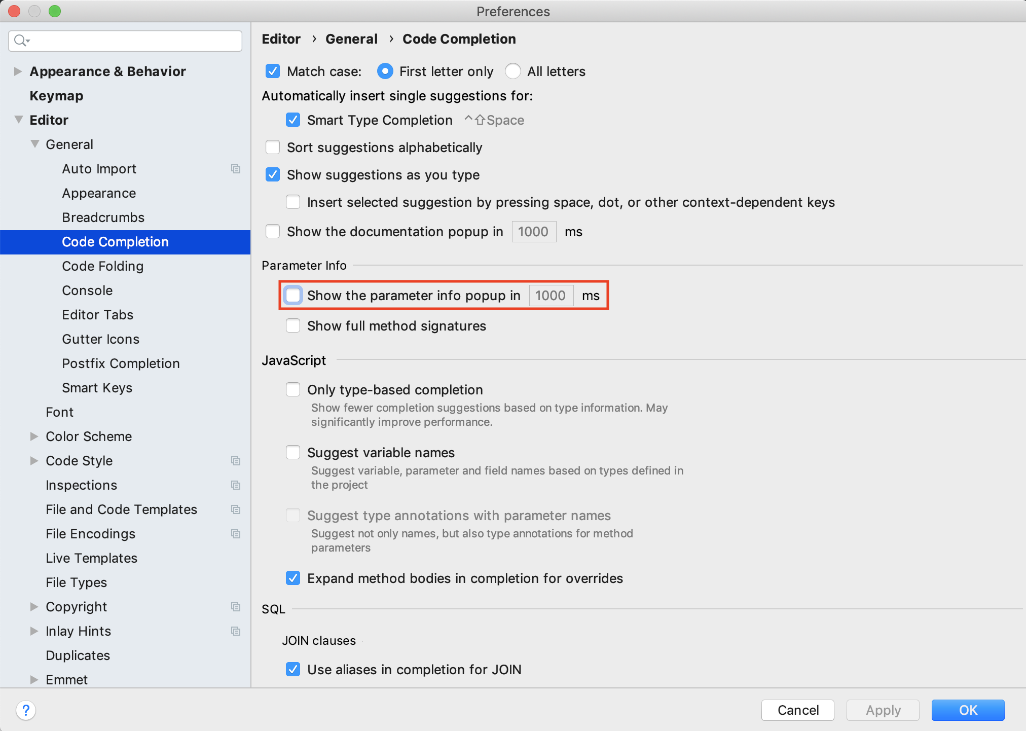Screen dimensions: 1026x731
Task: Enable Show the parameter info popup checkbox
Action: [x=293, y=296]
